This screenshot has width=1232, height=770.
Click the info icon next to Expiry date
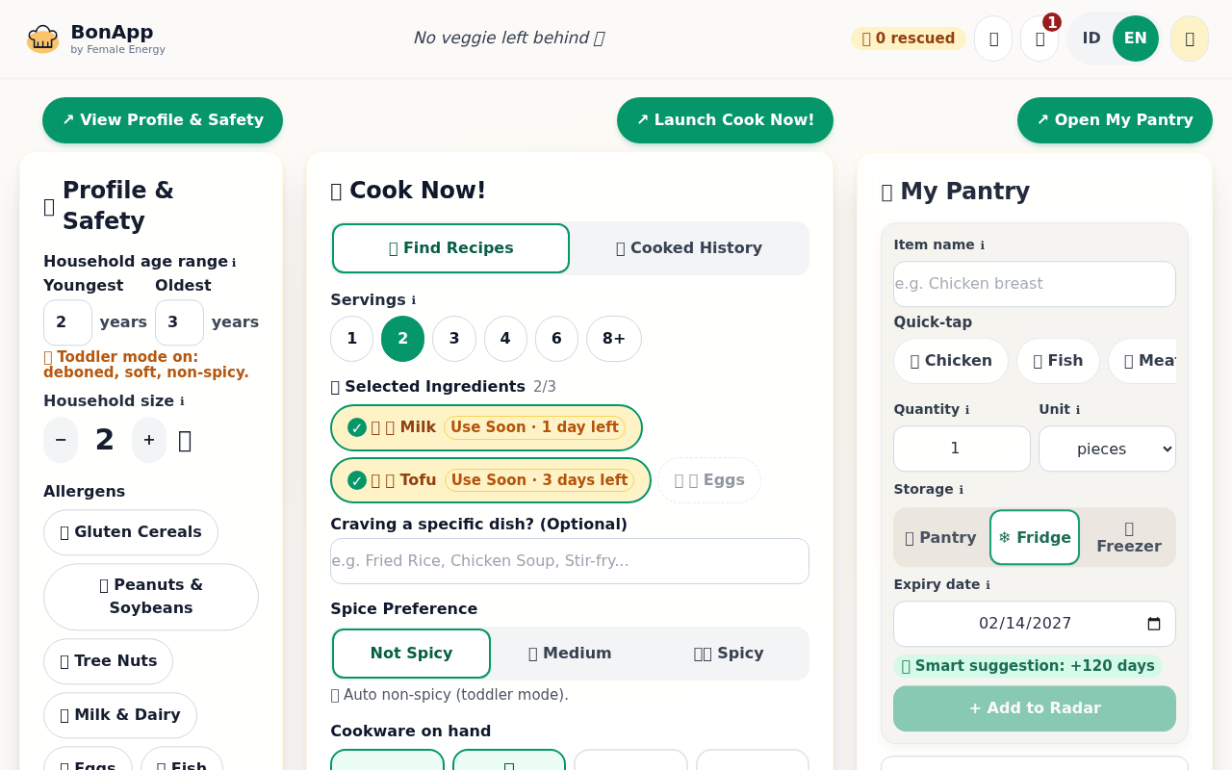pos(988,585)
